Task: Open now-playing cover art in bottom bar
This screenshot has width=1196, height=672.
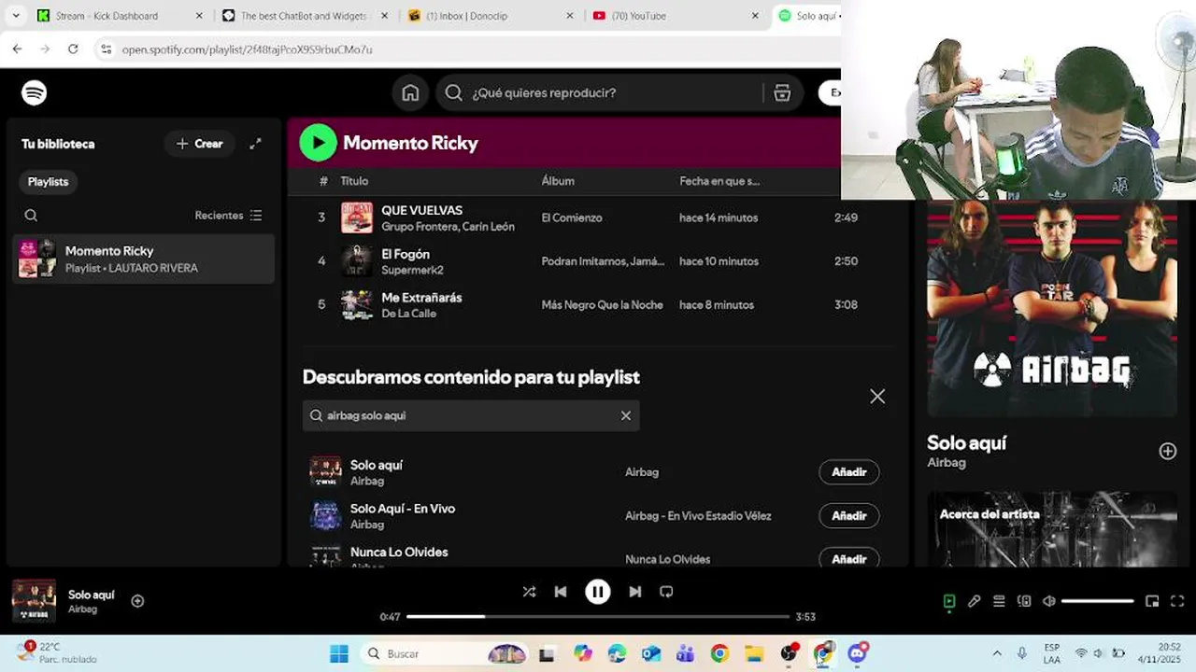Action: tap(34, 601)
